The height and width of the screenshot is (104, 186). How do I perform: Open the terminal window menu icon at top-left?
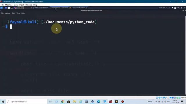tap(1, 11)
